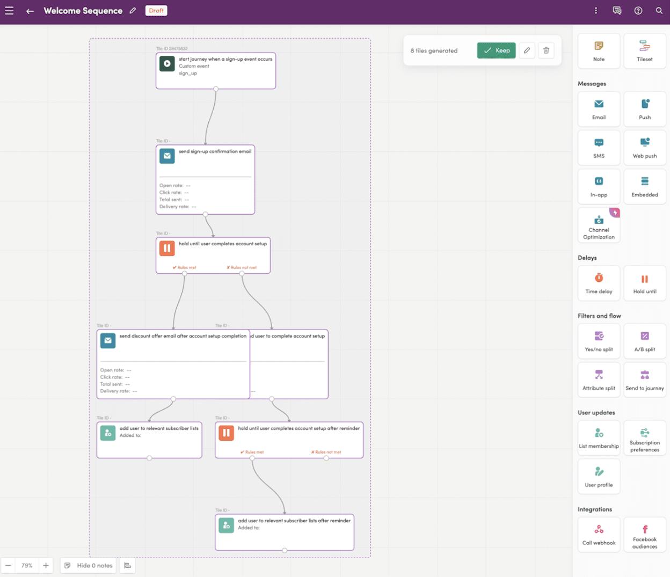This screenshot has width=670, height=577.
Task: Select the Subscription preferences tile
Action: coord(645,438)
